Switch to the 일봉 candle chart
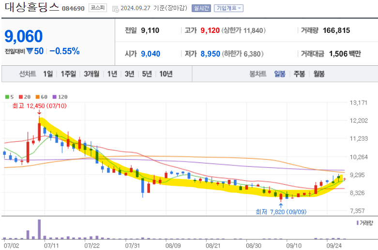Viewport: 378px width, 250px height. click(x=280, y=74)
